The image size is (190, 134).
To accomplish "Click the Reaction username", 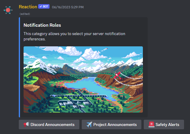I will 28,7.
